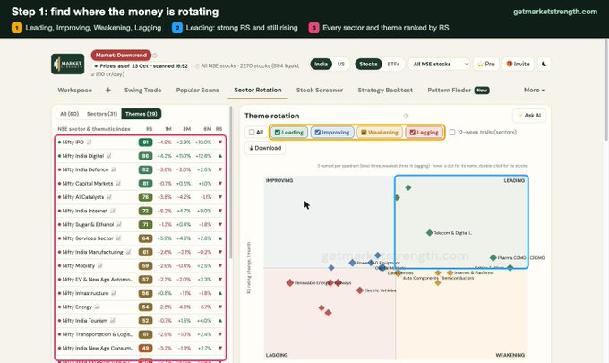Open the Strategy Backtest tab
This screenshot has height=363, width=609.
point(385,90)
